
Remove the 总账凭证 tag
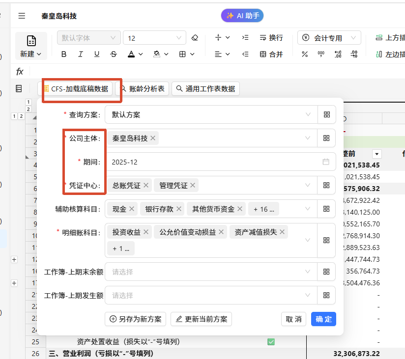point(146,185)
